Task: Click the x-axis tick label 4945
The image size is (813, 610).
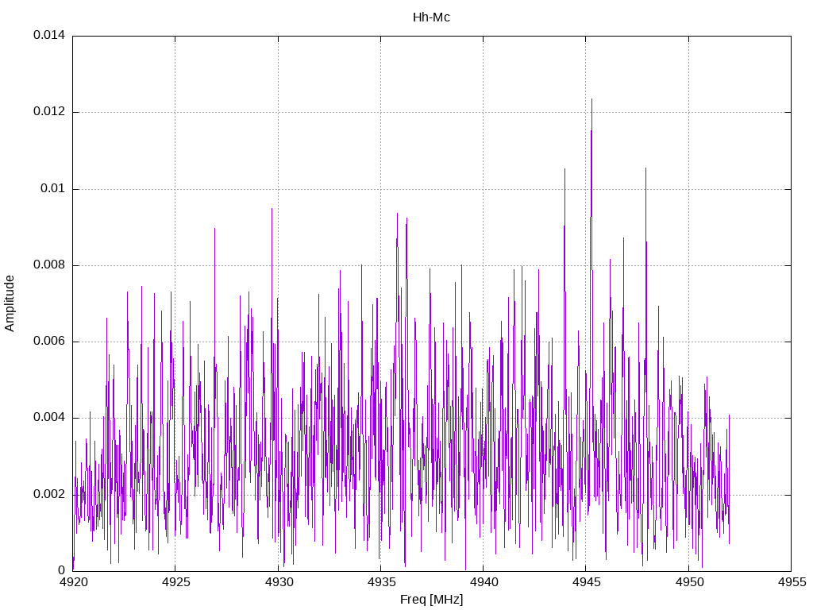Action: [587, 582]
